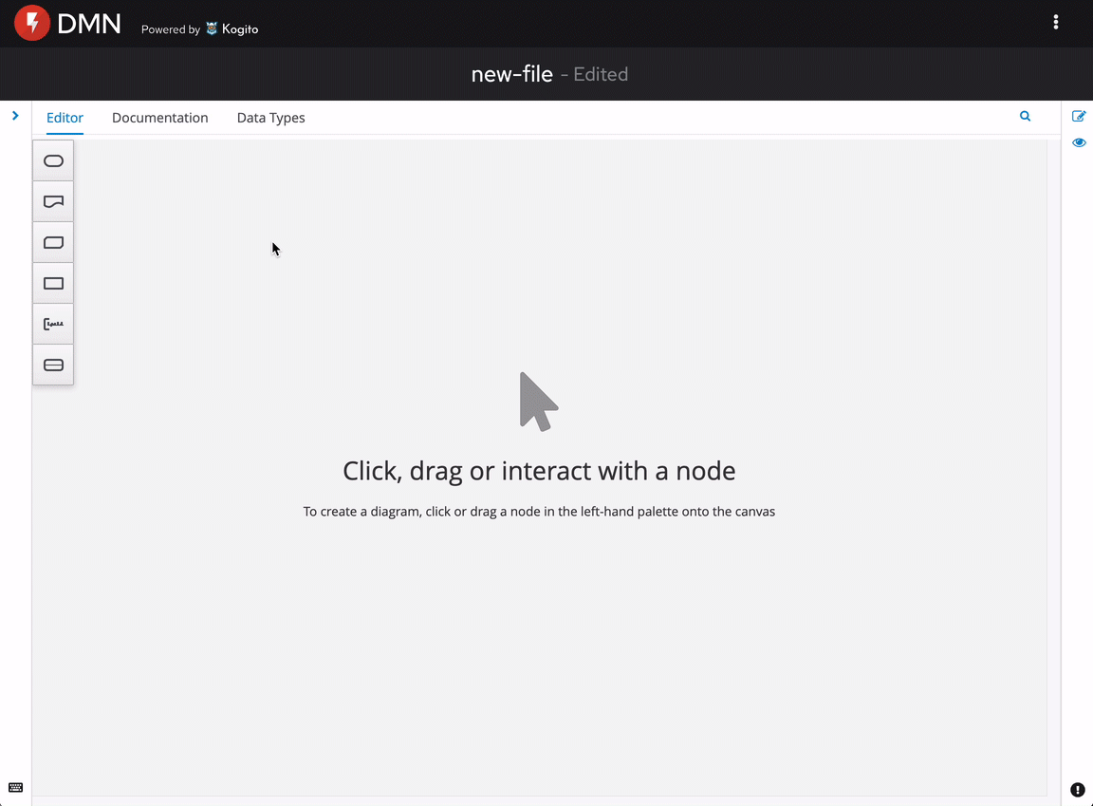Switch to the Documentation tab
Image resolution: width=1093 pixels, height=806 pixels.
(x=159, y=118)
